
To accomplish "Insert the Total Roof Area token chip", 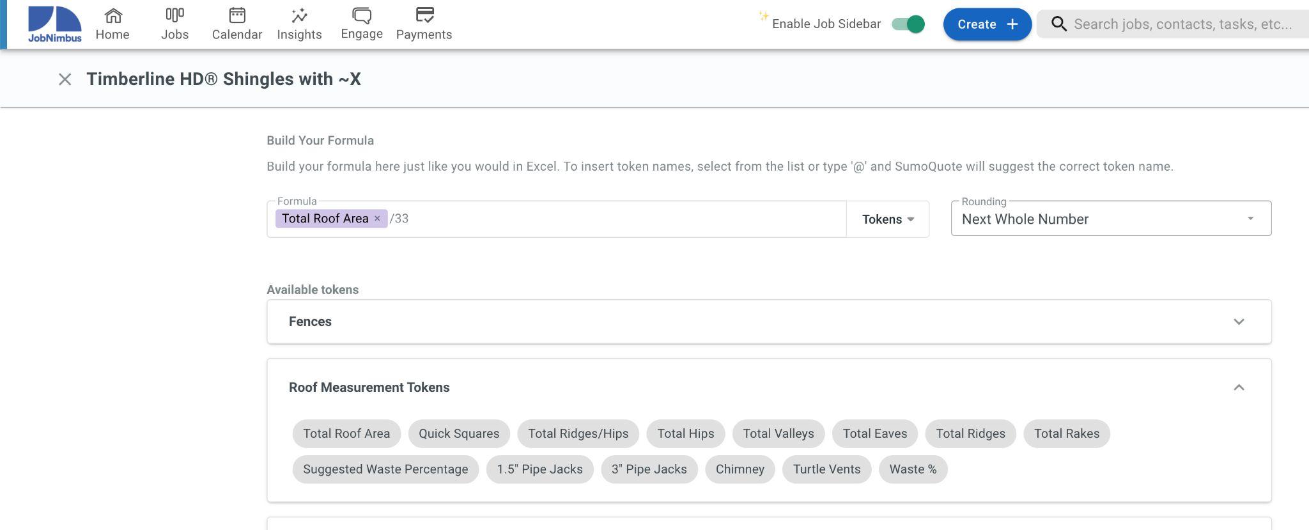I will pos(346,433).
